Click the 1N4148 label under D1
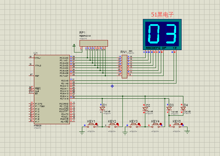The image size is (220, 156). (x=107, y=111)
